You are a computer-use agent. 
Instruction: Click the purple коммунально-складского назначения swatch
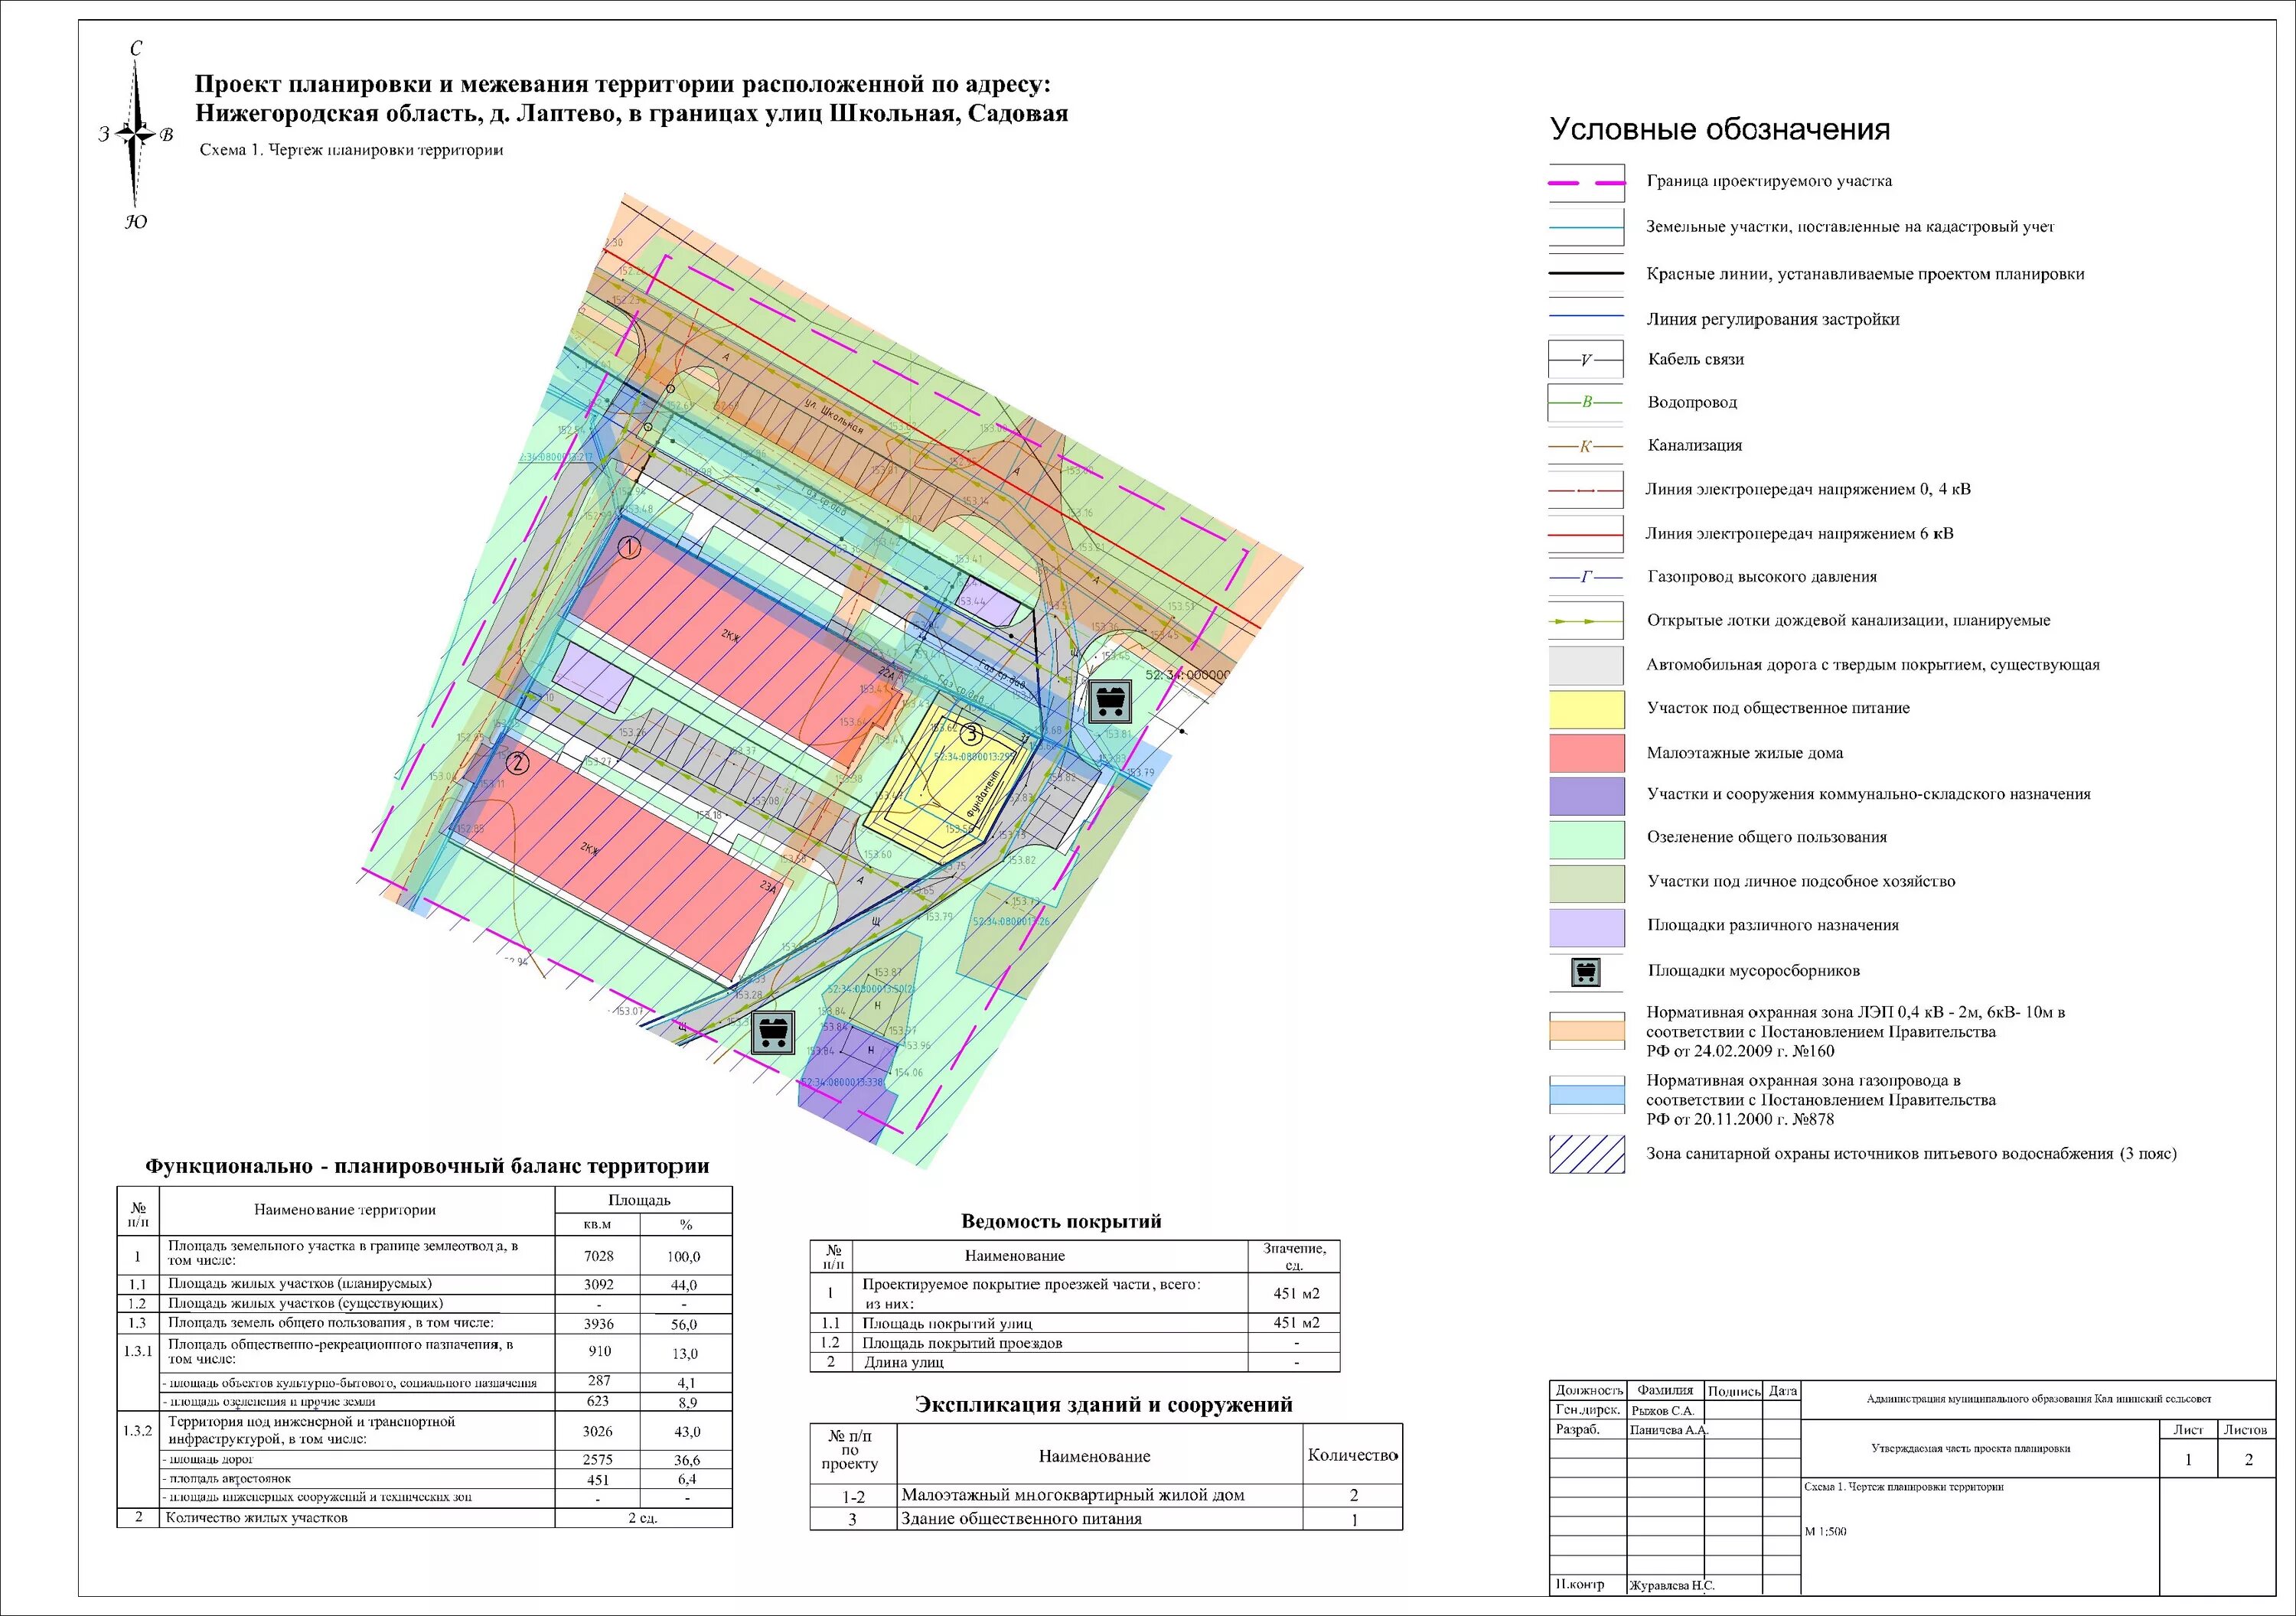pyautogui.click(x=1586, y=796)
